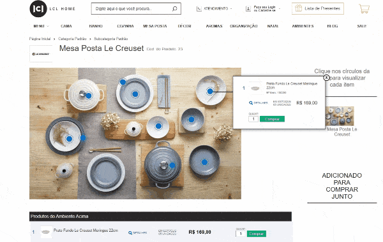Click Comprar in product list row

pos(257,234)
